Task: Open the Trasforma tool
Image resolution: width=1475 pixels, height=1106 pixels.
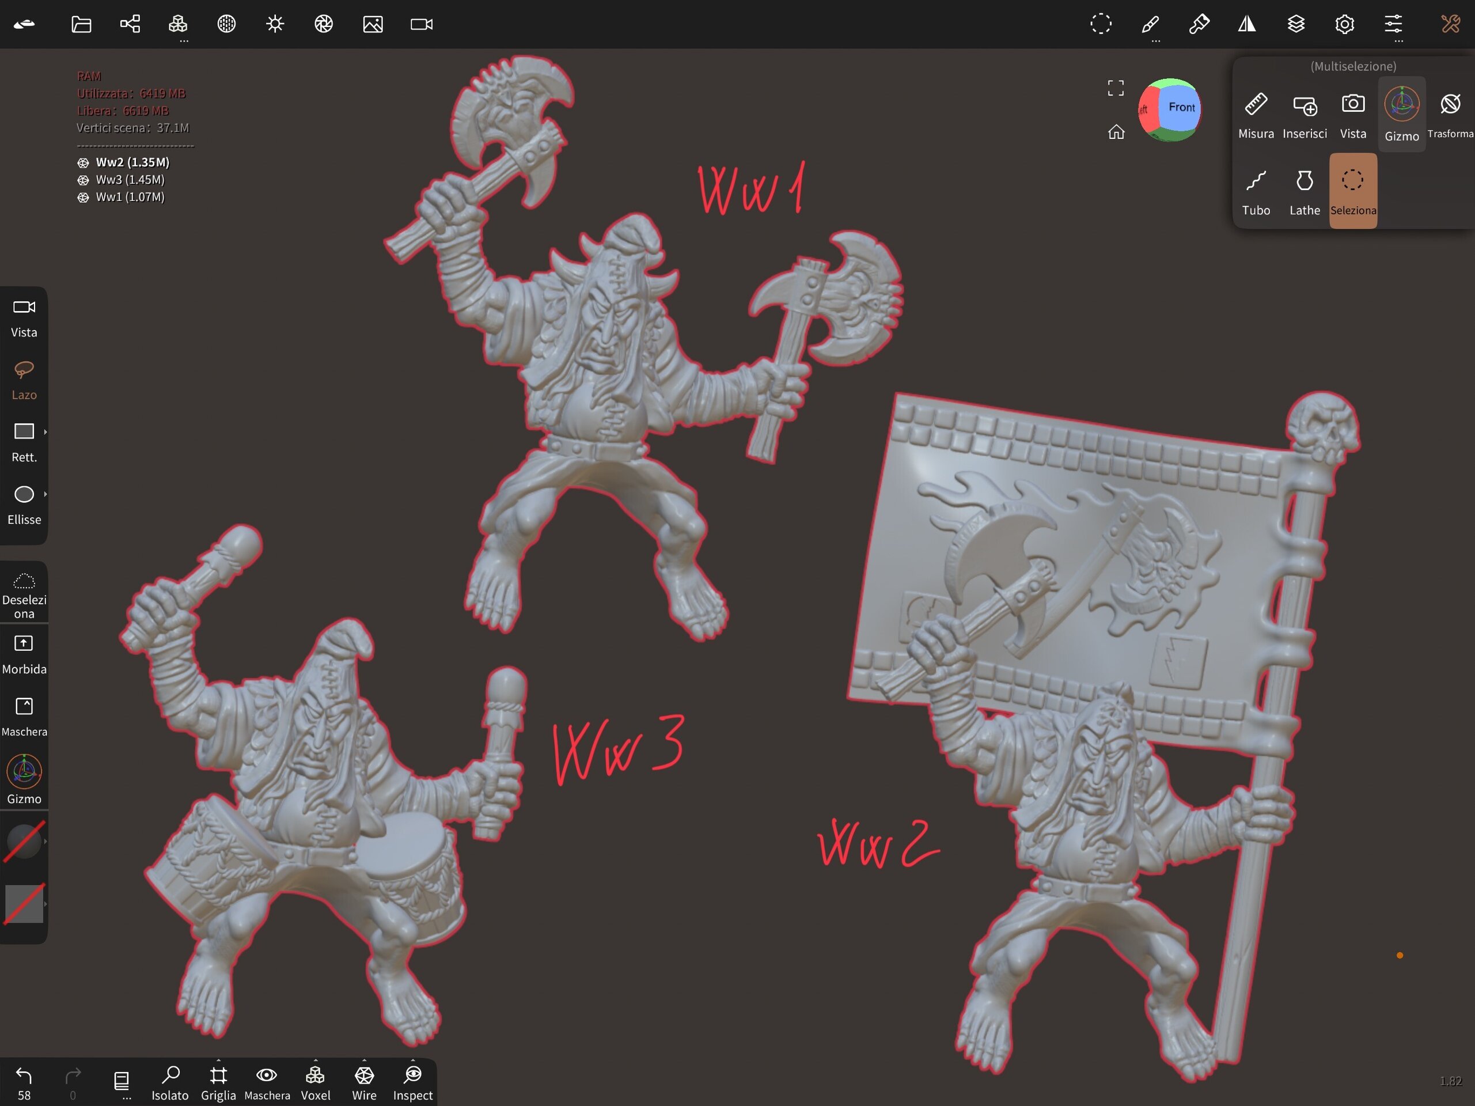Action: (x=1450, y=115)
